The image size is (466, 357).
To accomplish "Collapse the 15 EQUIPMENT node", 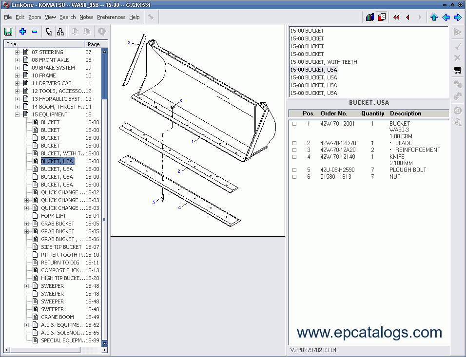I will [17, 114].
